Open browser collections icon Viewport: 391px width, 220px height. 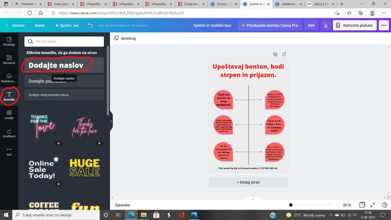360,13
